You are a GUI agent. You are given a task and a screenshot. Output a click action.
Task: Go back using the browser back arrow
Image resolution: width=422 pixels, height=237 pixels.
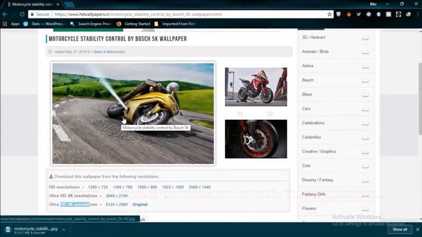tap(5, 14)
